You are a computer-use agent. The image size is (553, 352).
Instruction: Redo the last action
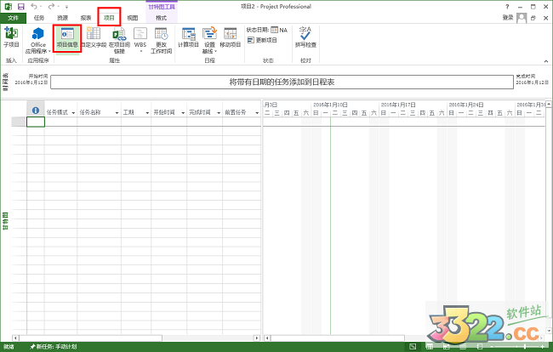(x=52, y=6)
